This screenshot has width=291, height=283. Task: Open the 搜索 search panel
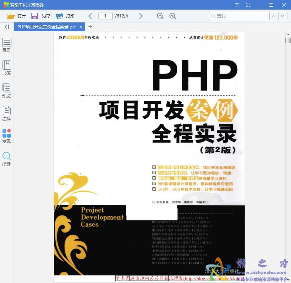click(6, 159)
